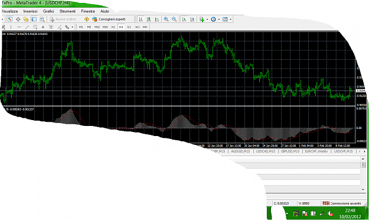Select the equidistant channel tool
The image size is (369, 220).
pyautogui.click(x=35, y=27)
